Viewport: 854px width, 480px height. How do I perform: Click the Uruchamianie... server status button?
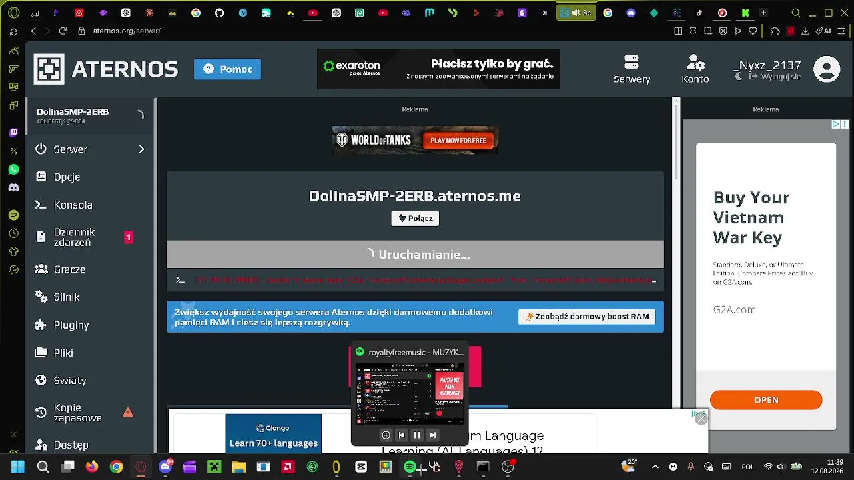[x=415, y=254]
